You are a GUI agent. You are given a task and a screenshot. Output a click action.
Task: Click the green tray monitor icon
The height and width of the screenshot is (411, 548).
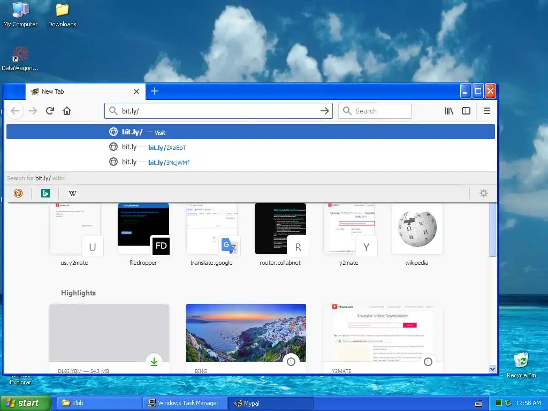click(499, 403)
